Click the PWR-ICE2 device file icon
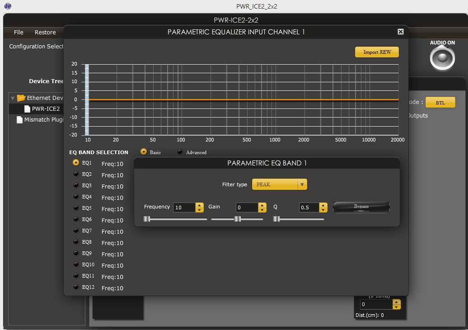This screenshot has width=468, height=330. point(27,109)
